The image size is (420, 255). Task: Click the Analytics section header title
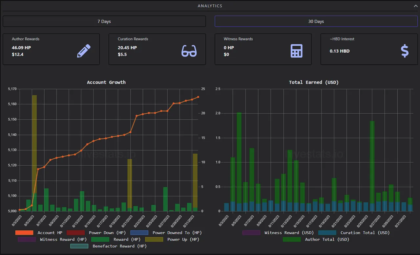[x=210, y=6]
